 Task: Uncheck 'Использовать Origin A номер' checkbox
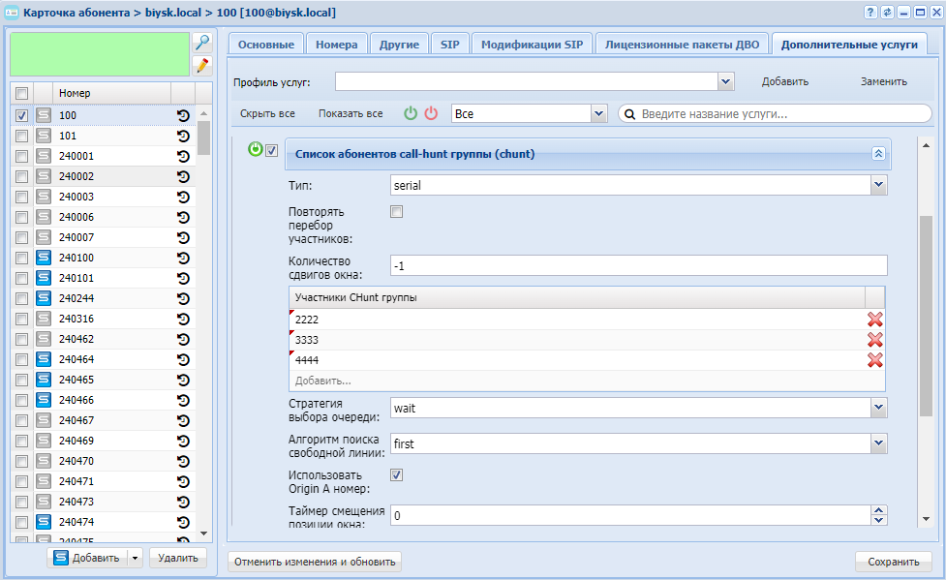[x=396, y=475]
